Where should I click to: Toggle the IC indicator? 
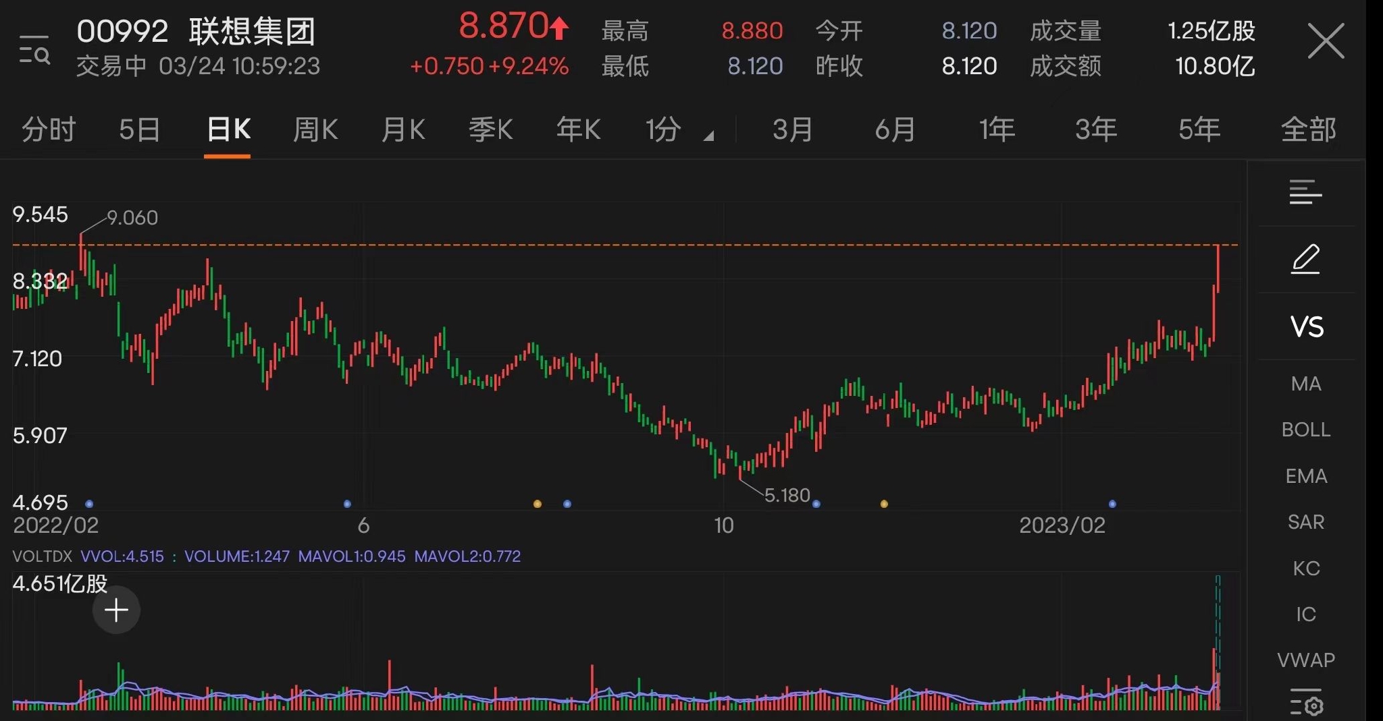click(1306, 614)
